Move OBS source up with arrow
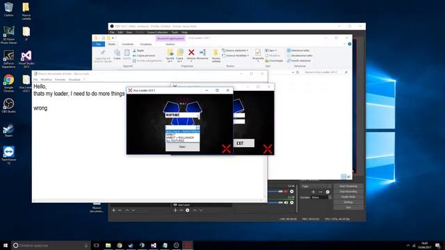 pos(195,210)
